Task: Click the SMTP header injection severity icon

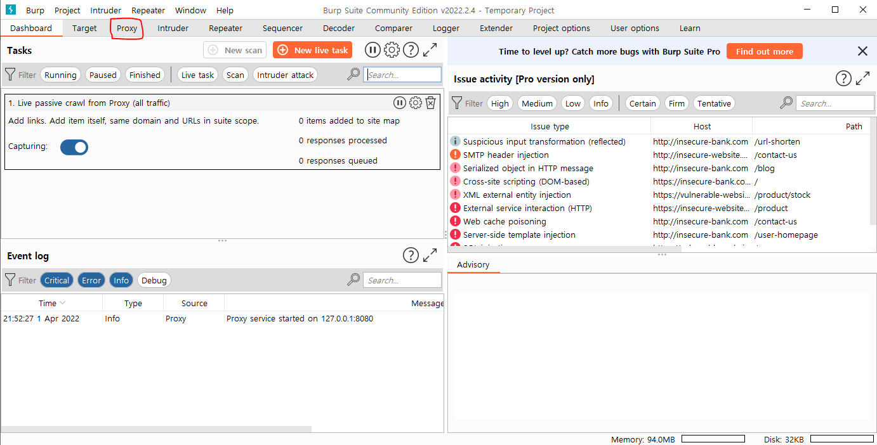Action: [455, 155]
